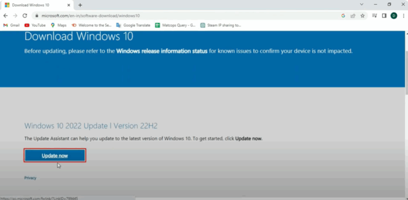Toggle the browser side panel
Image resolution: width=408 pixels, height=200 pixels.
coord(384,16)
